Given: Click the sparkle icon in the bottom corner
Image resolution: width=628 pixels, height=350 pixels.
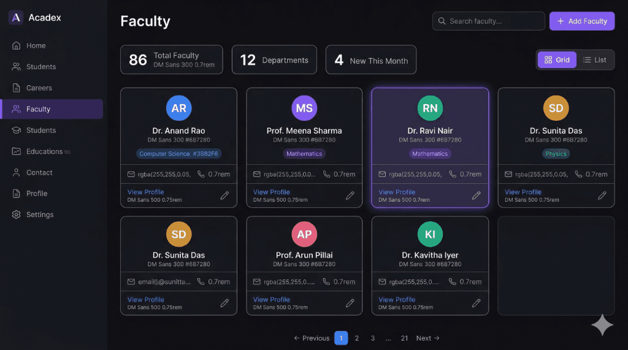Looking at the screenshot, I should coord(602,325).
